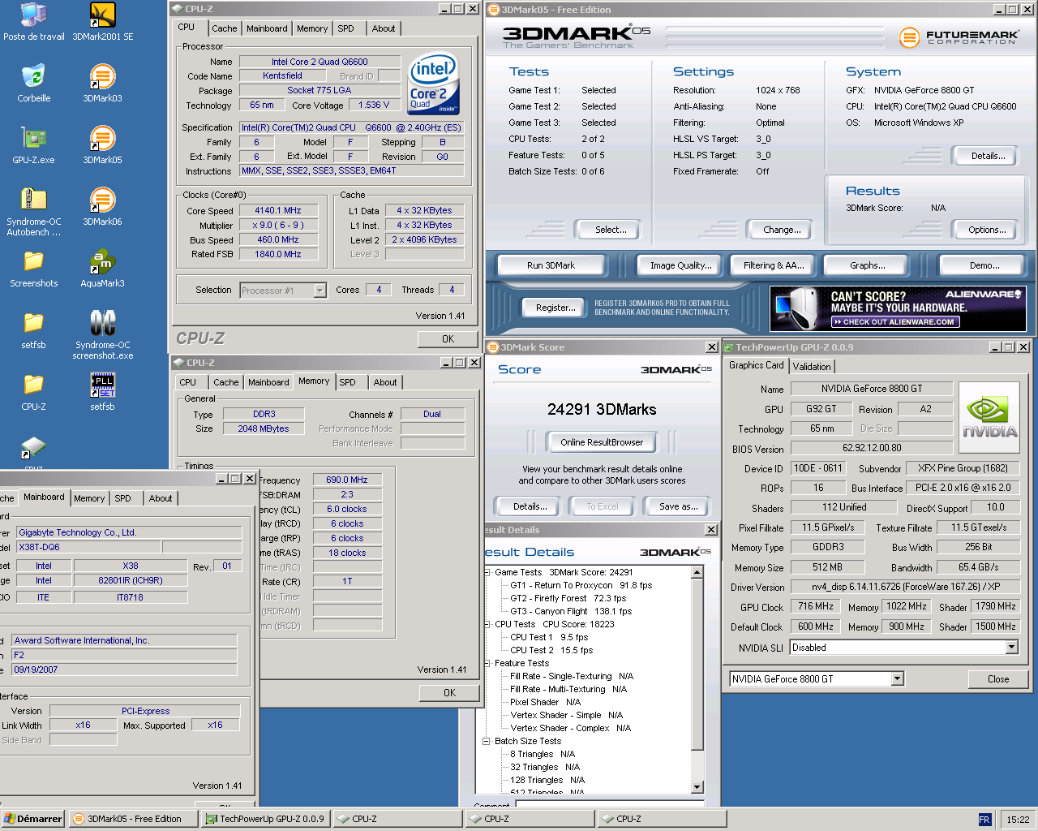Click the Futuremark Corporation logo
Viewport: 1038px width, 831px height.
[959, 37]
